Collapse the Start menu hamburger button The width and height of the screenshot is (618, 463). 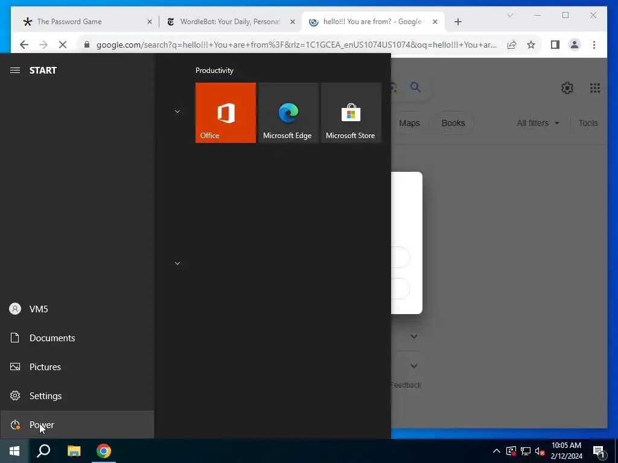pos(15,70)
